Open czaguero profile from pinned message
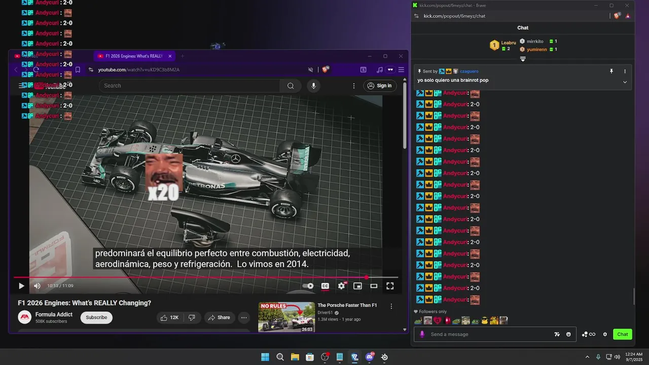 [469, 71]
